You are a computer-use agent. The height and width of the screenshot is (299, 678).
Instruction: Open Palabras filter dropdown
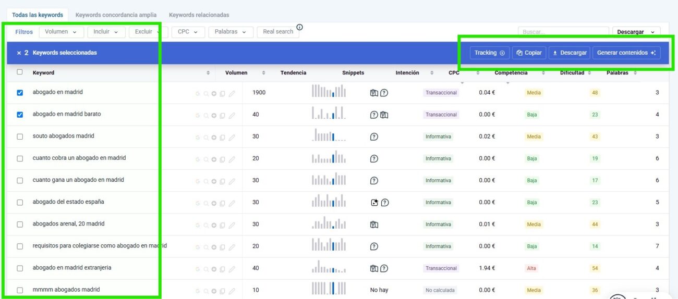[x=231, y=32]
